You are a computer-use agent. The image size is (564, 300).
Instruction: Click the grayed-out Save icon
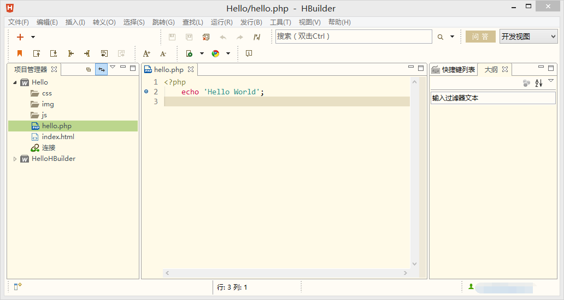coord(172,37)
